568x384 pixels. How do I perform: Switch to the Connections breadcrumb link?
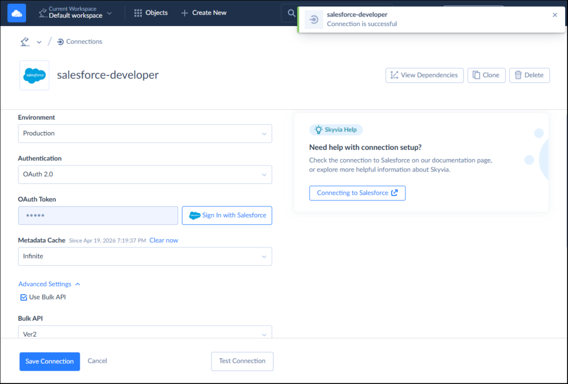84,41
